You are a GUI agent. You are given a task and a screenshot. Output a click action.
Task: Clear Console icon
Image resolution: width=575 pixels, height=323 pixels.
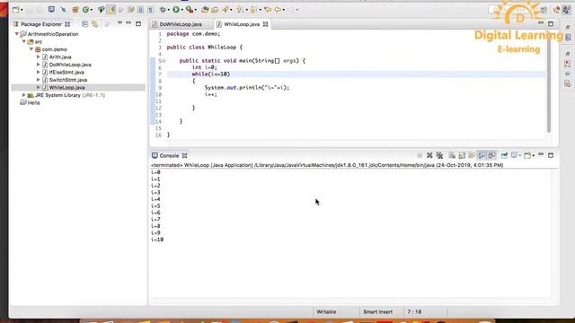coord(452,155)
